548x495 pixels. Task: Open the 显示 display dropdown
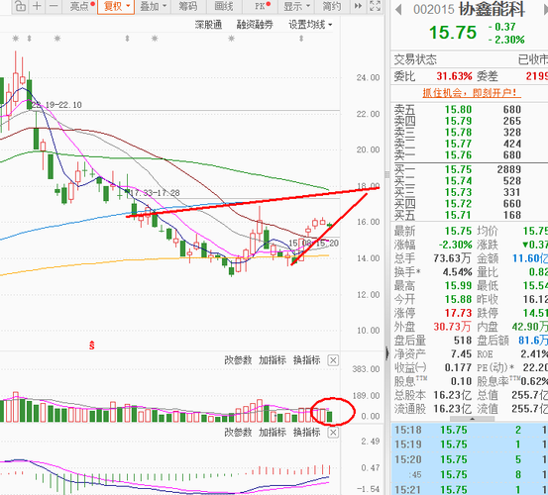click(x=296, y=6)
